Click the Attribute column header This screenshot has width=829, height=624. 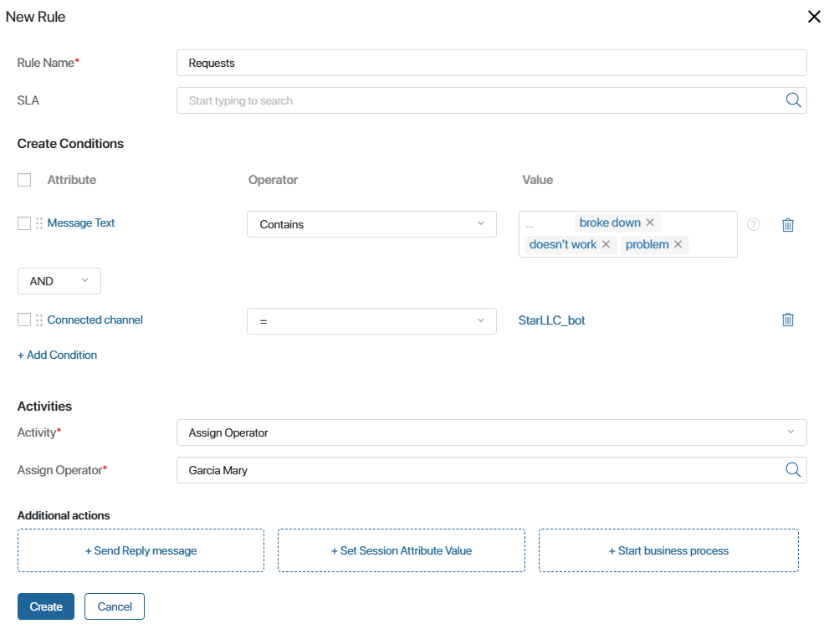coord(72,180)
